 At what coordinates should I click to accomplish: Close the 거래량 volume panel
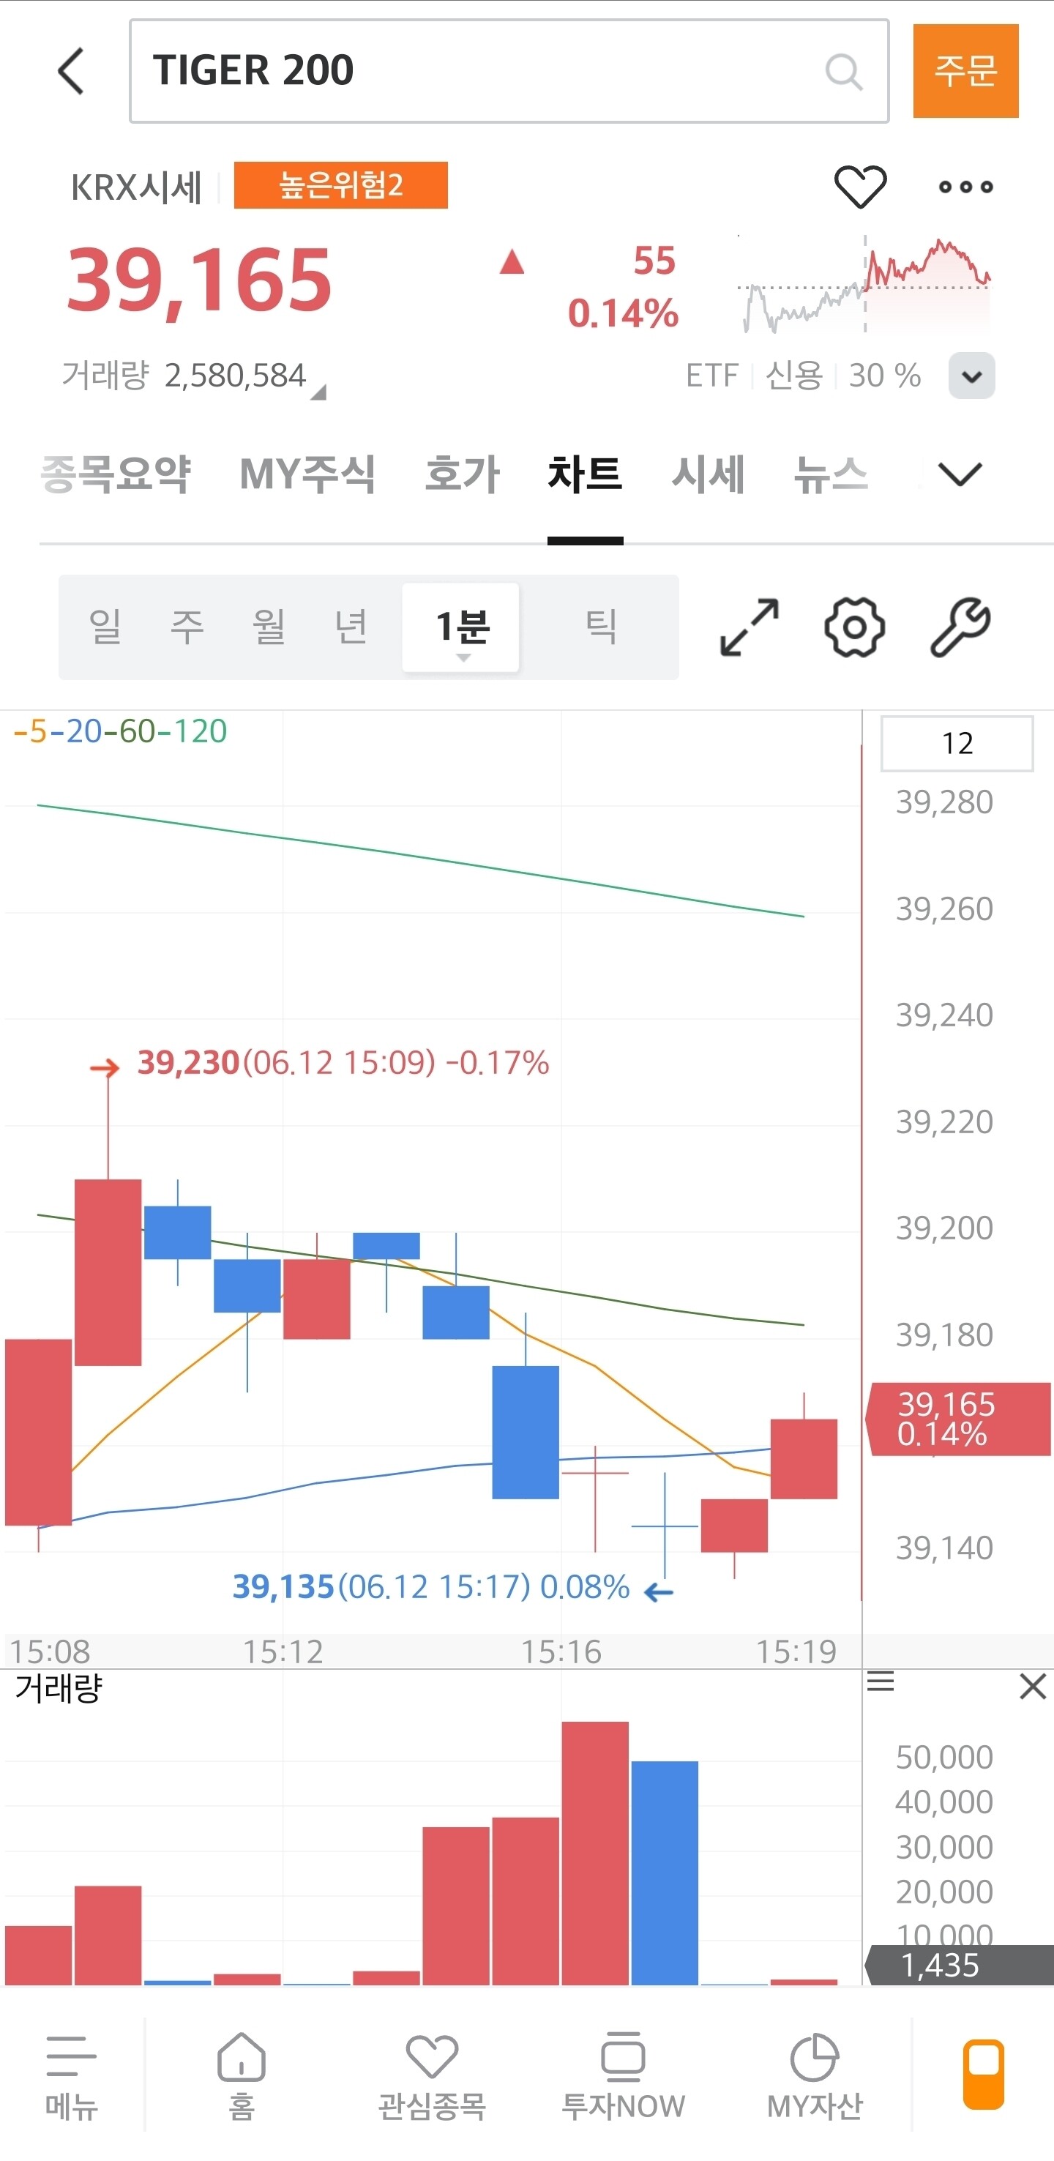click(1032, 1685)
